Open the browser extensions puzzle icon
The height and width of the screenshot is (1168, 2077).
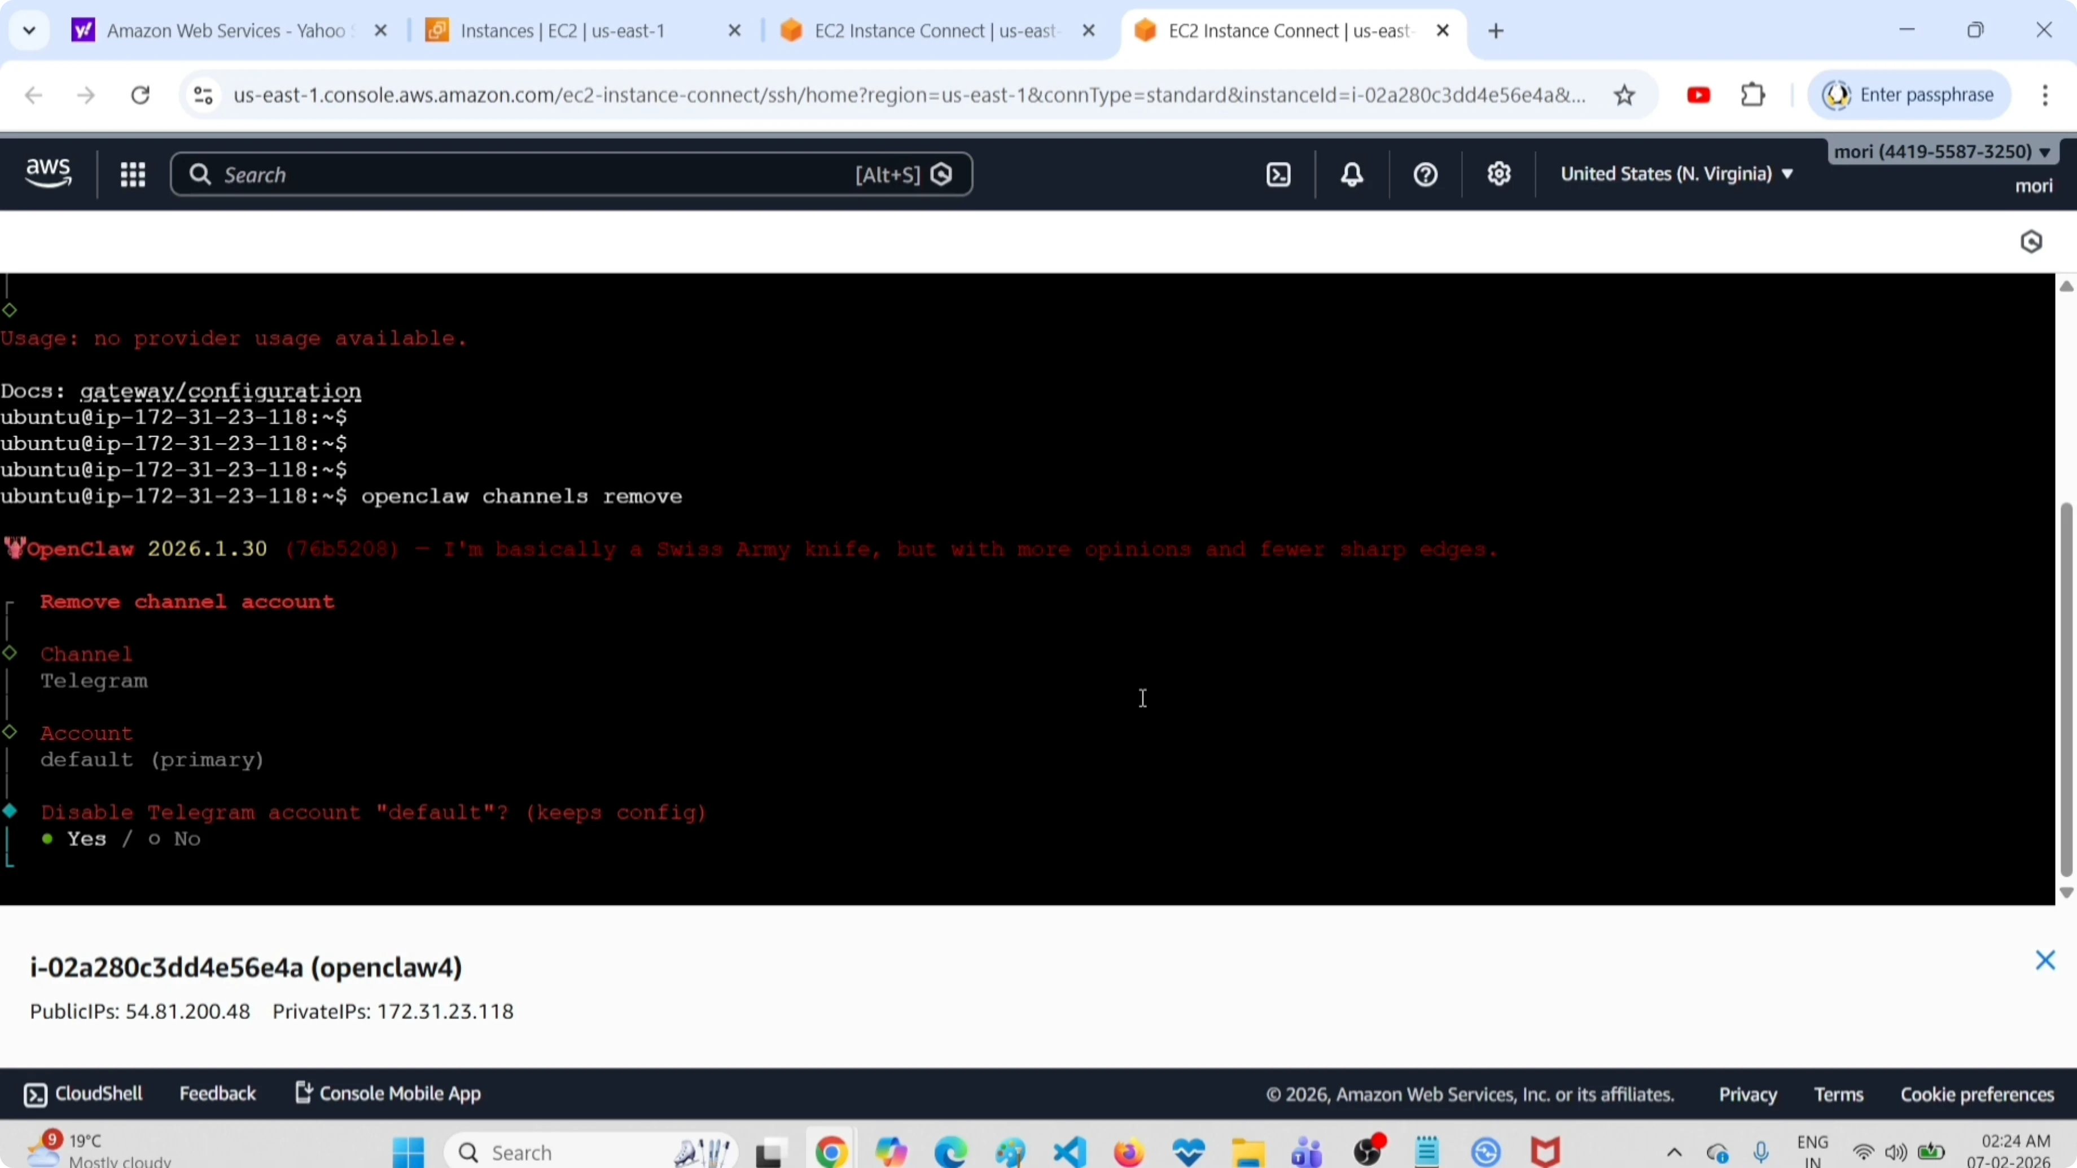[x=1753, y=96]
